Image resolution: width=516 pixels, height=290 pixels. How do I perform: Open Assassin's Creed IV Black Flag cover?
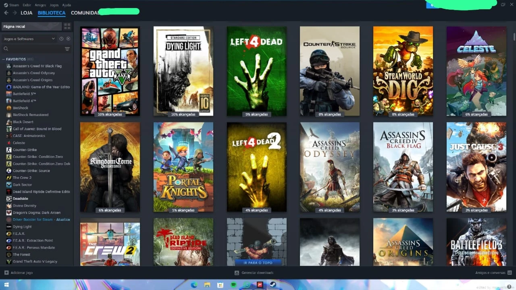coord(403,167)
